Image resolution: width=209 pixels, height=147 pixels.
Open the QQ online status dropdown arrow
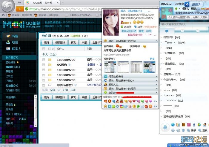point(179,9)
